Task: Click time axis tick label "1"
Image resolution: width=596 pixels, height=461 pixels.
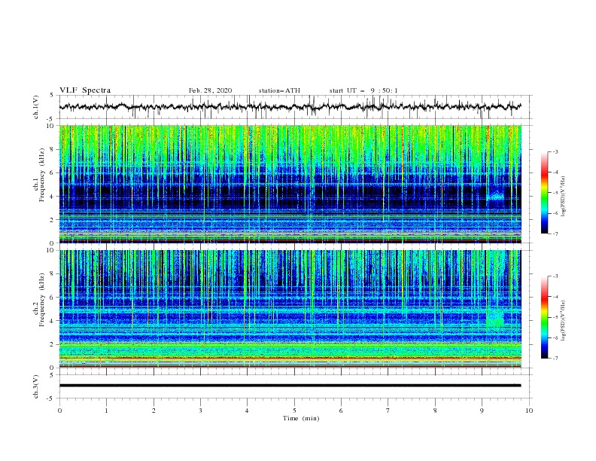Action: [106, 411]
